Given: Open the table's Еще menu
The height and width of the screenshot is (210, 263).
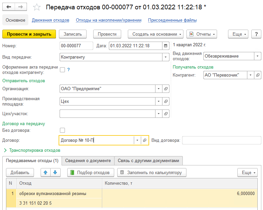Looking at the screenshot, I should (x=247, y=172).
